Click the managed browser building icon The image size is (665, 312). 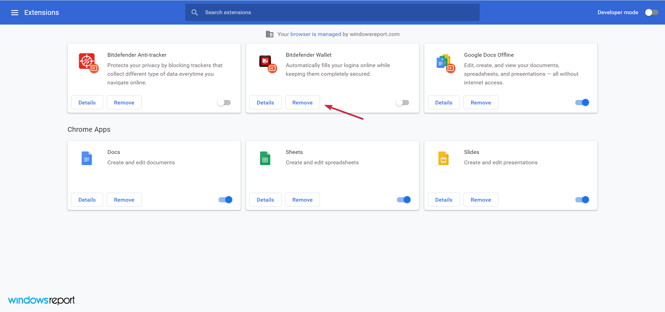click(269, 34)
